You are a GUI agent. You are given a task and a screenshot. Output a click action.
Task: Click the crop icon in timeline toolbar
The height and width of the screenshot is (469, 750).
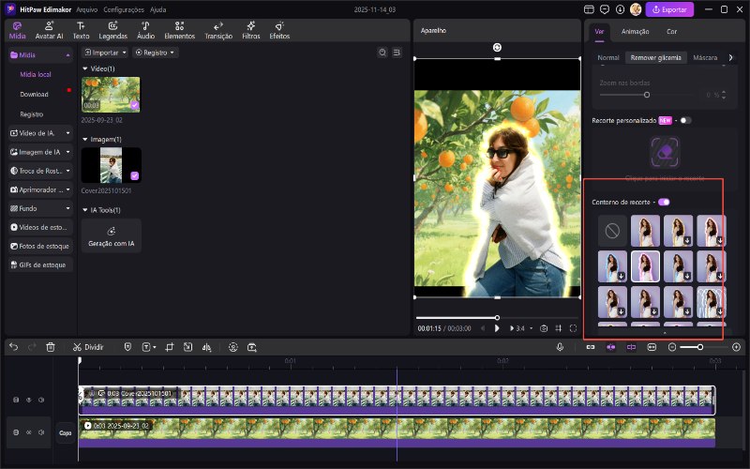[170, 347]
